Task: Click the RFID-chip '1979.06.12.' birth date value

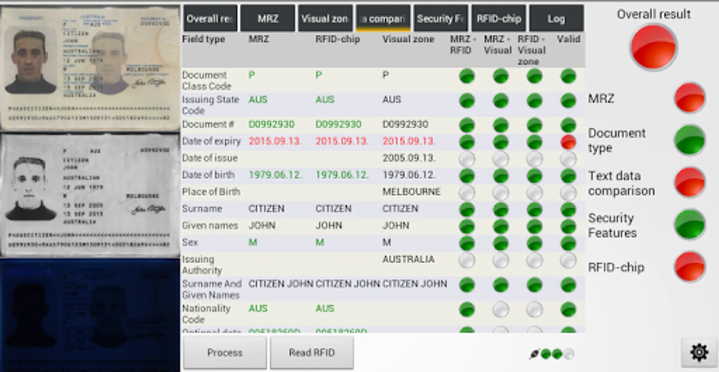Action: pos(342,175)
